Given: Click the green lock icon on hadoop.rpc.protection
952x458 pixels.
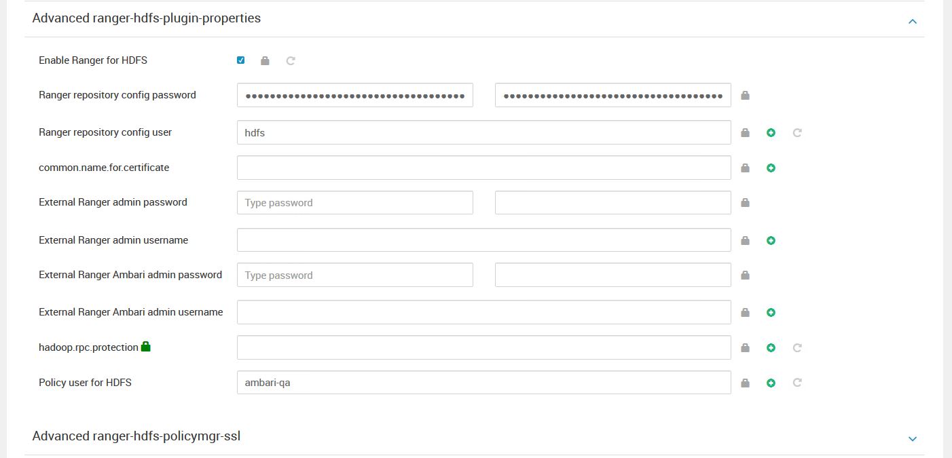Looking at the screenshot, I should (x=146, y=345).
